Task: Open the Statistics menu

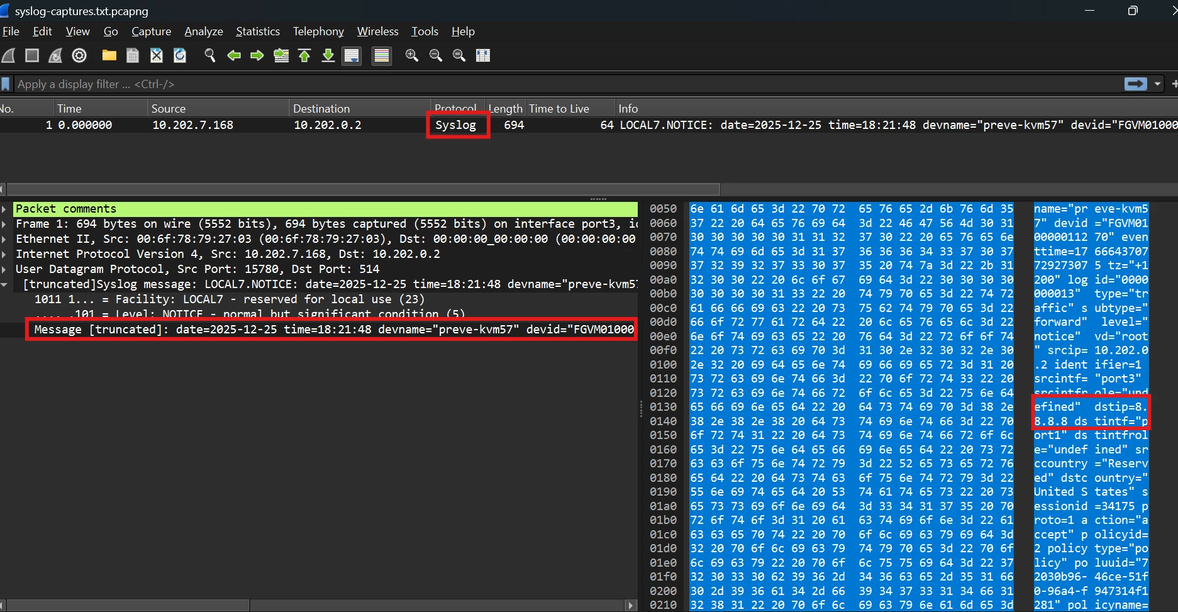Action: click(x=258, y=31)
